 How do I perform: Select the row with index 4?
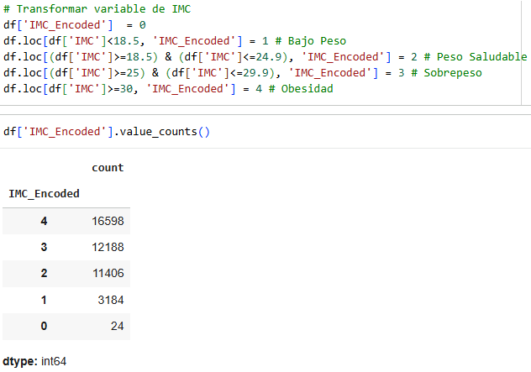66,221
